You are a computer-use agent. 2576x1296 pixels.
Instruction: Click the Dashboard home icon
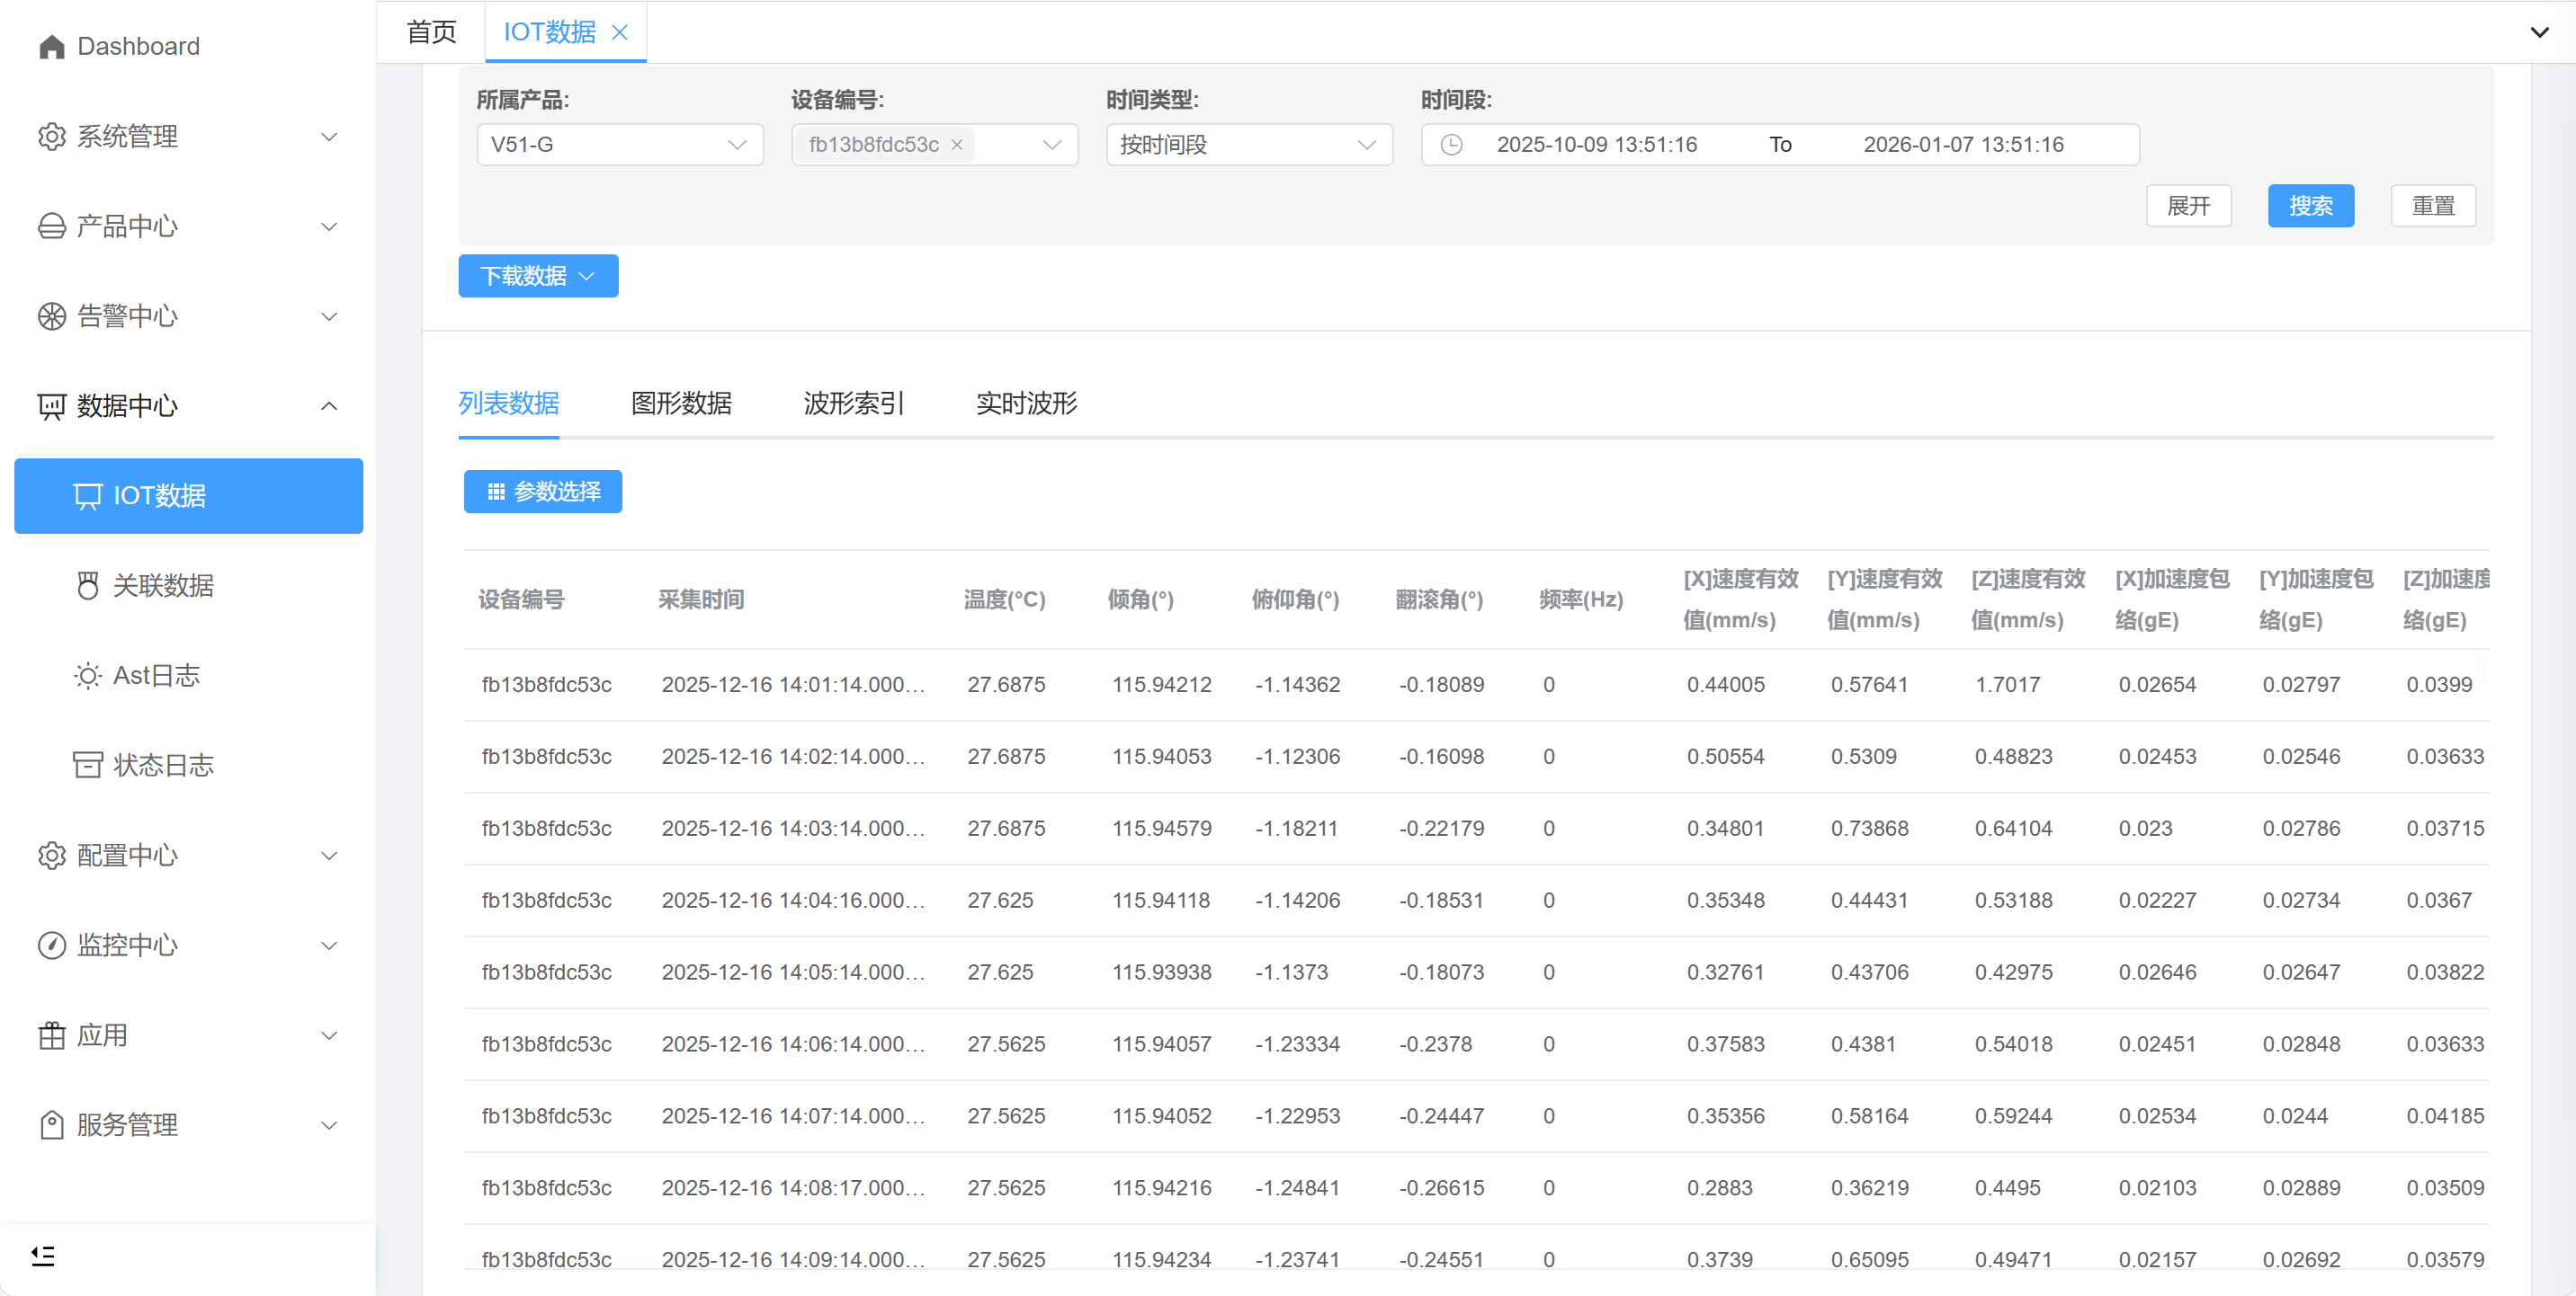51,47
